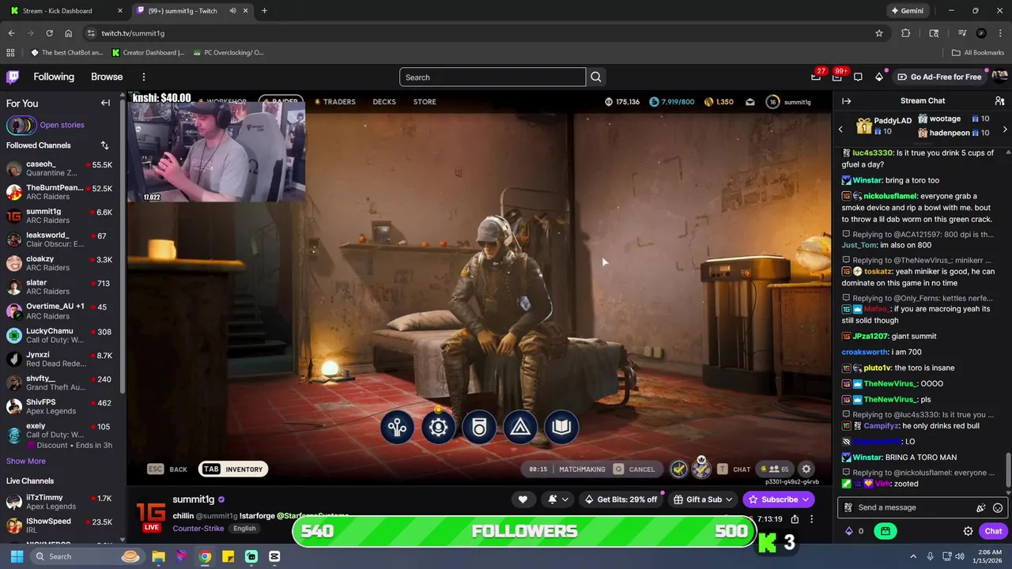Viewport: 1012px width, 569px height.
Task: Bookmark this page with the star icon
Action: [x=878, y=33]
